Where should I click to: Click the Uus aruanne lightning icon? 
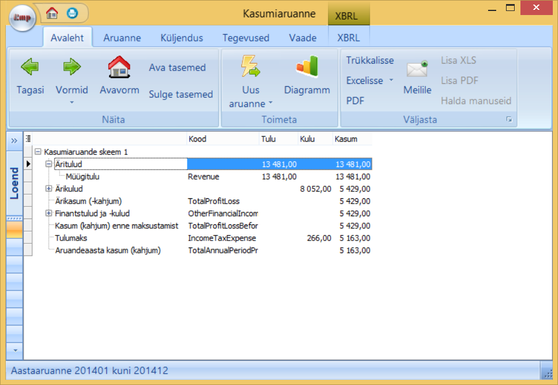pyautogui.click(x=251, y=66)
